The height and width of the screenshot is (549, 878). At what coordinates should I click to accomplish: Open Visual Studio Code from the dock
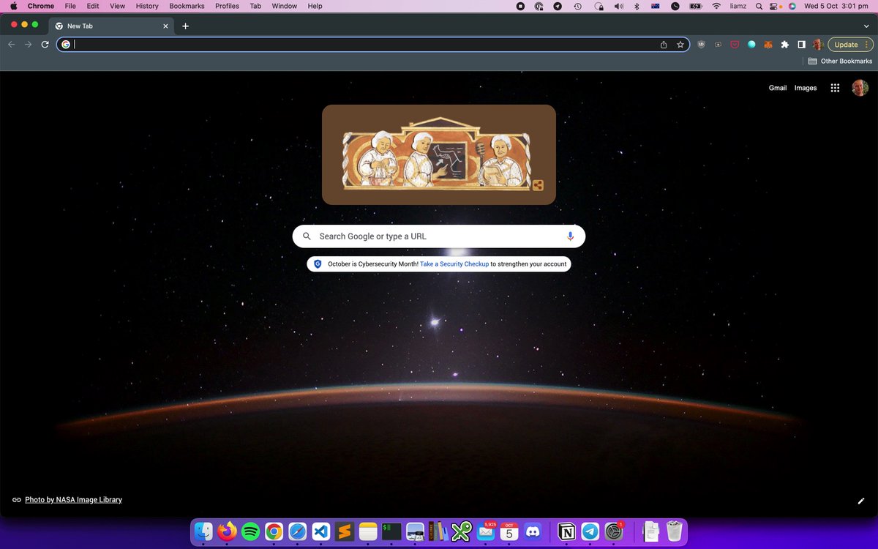(320, 531)
